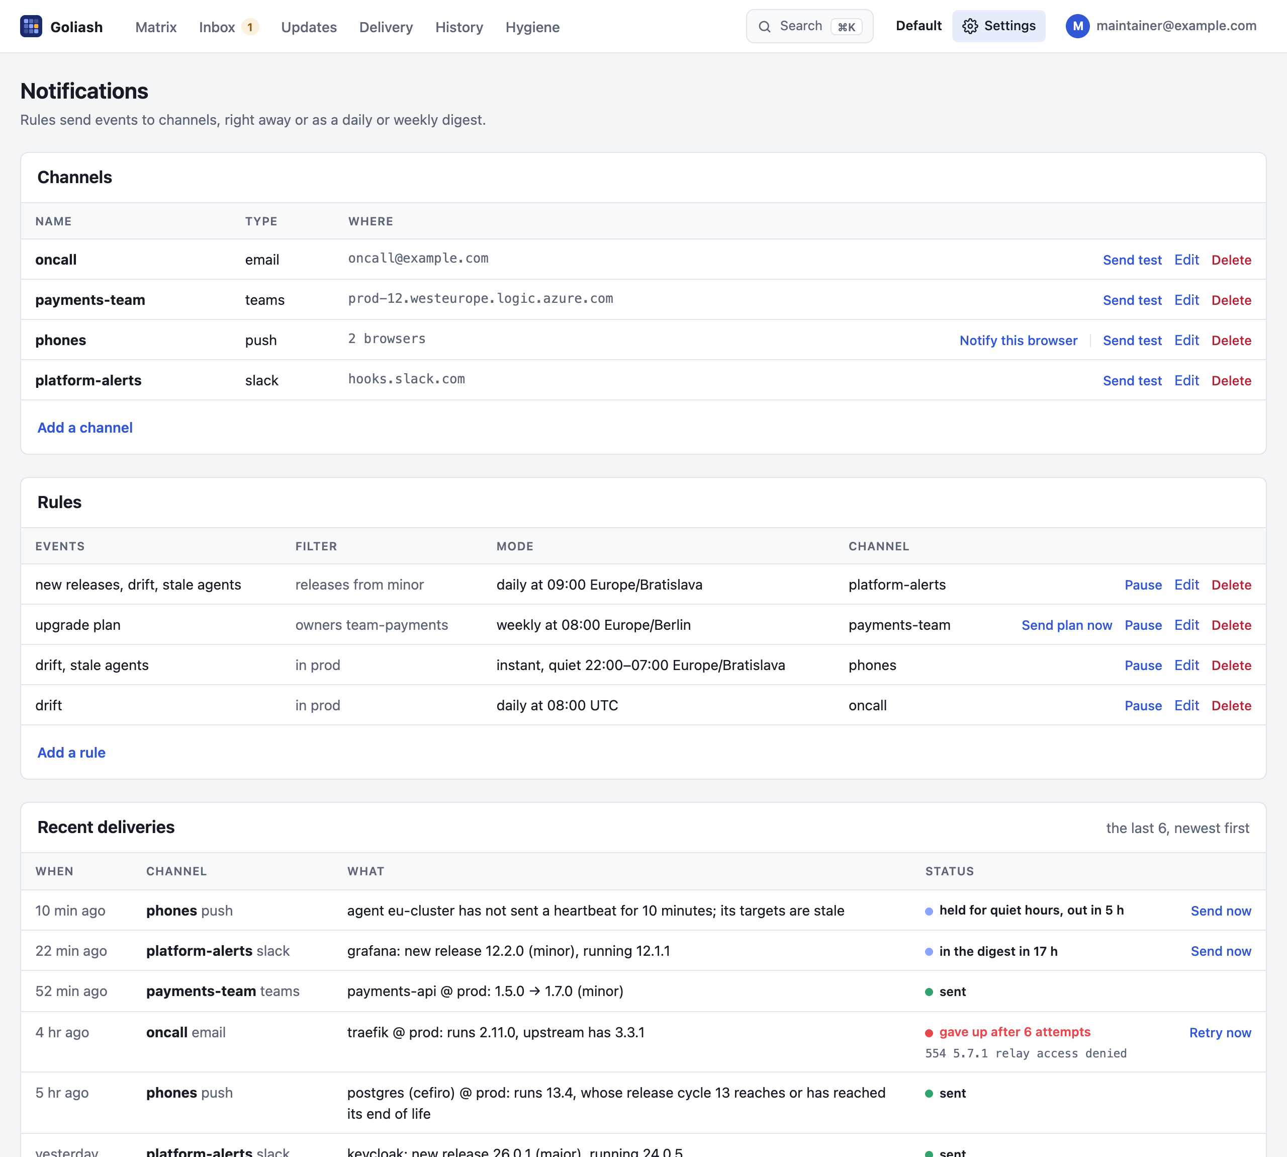Click Notify this browser for phones
This screenshot has height=1157, width=1287.
1019,340
